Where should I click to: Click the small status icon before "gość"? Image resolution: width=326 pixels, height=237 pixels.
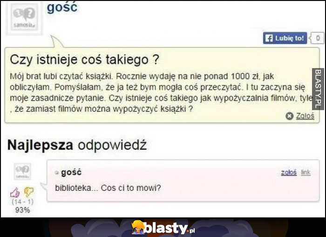point(56,173)
